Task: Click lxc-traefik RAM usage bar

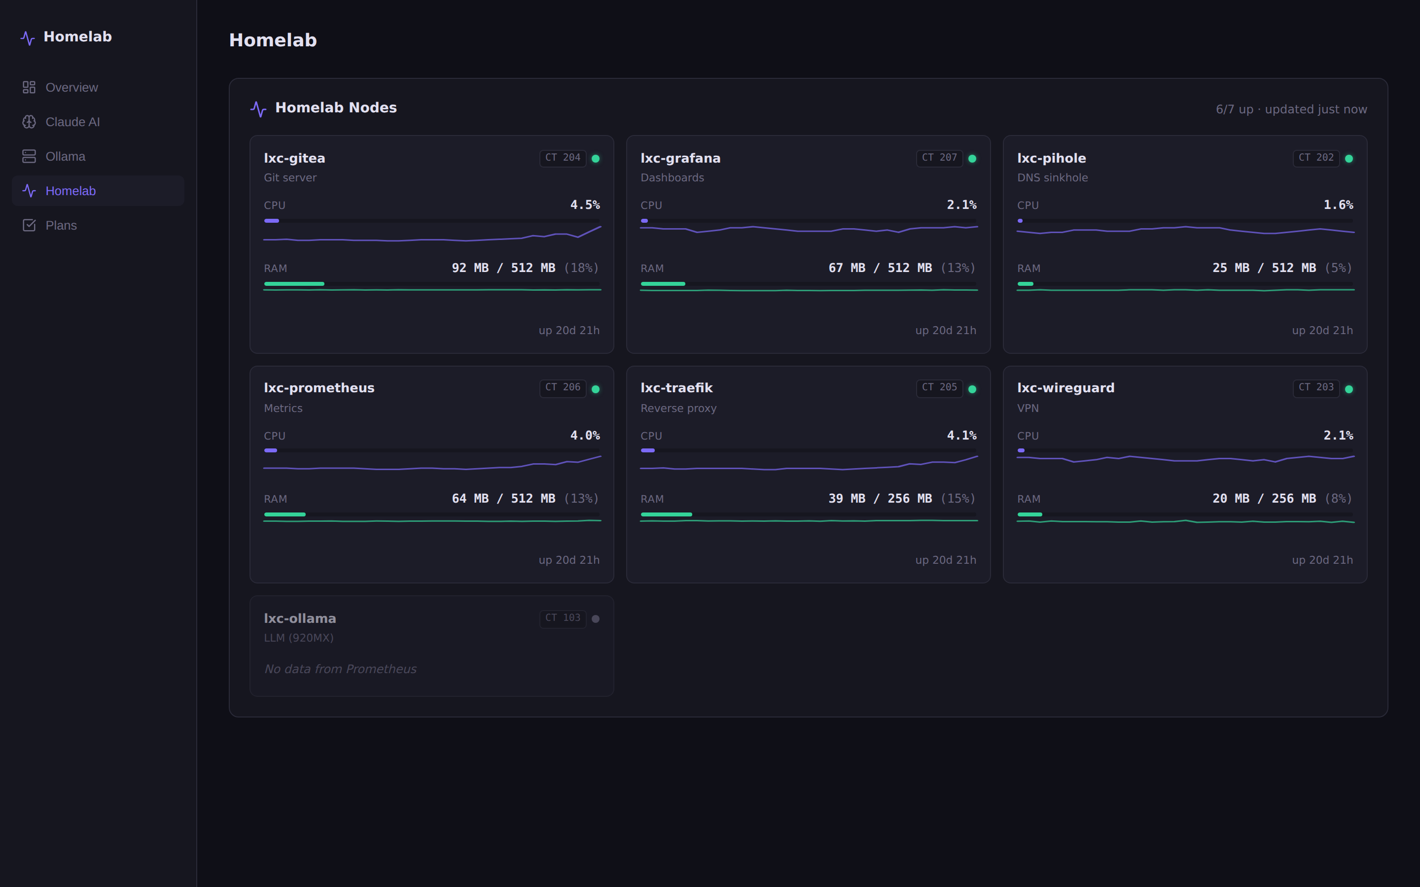Action: click(x=809, y=514)
